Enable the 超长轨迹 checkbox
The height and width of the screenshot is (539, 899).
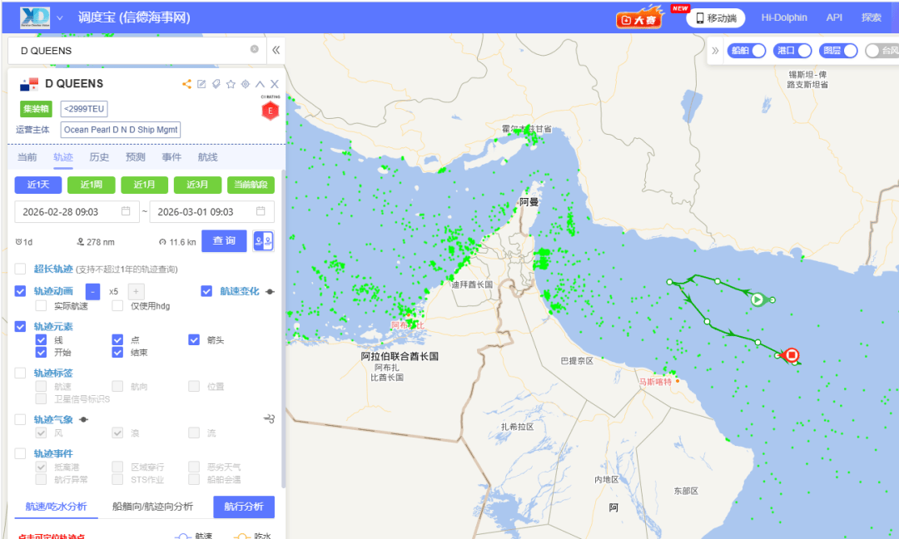20,269
